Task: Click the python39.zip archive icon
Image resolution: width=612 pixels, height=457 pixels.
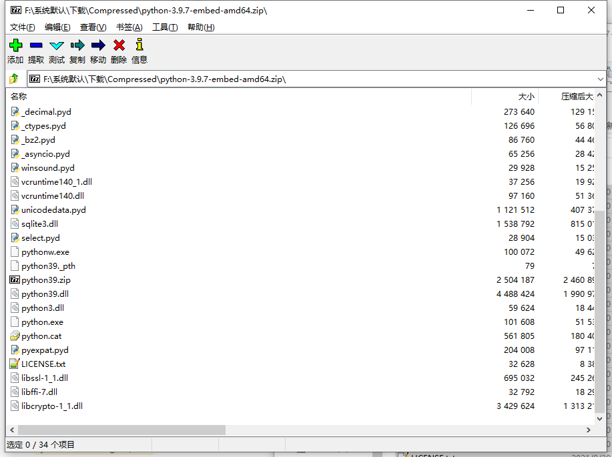Action: pyautogui.click(x=15, y=280)
